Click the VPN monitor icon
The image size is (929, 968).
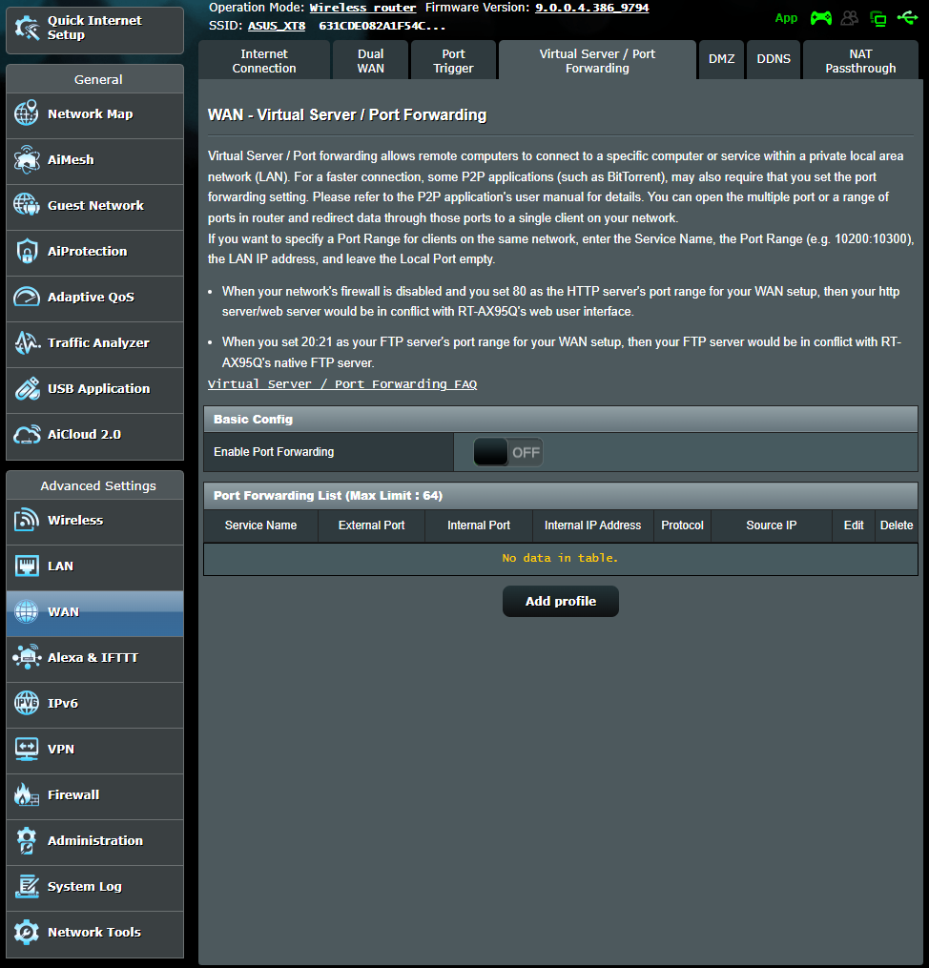(x=27, y=749)
